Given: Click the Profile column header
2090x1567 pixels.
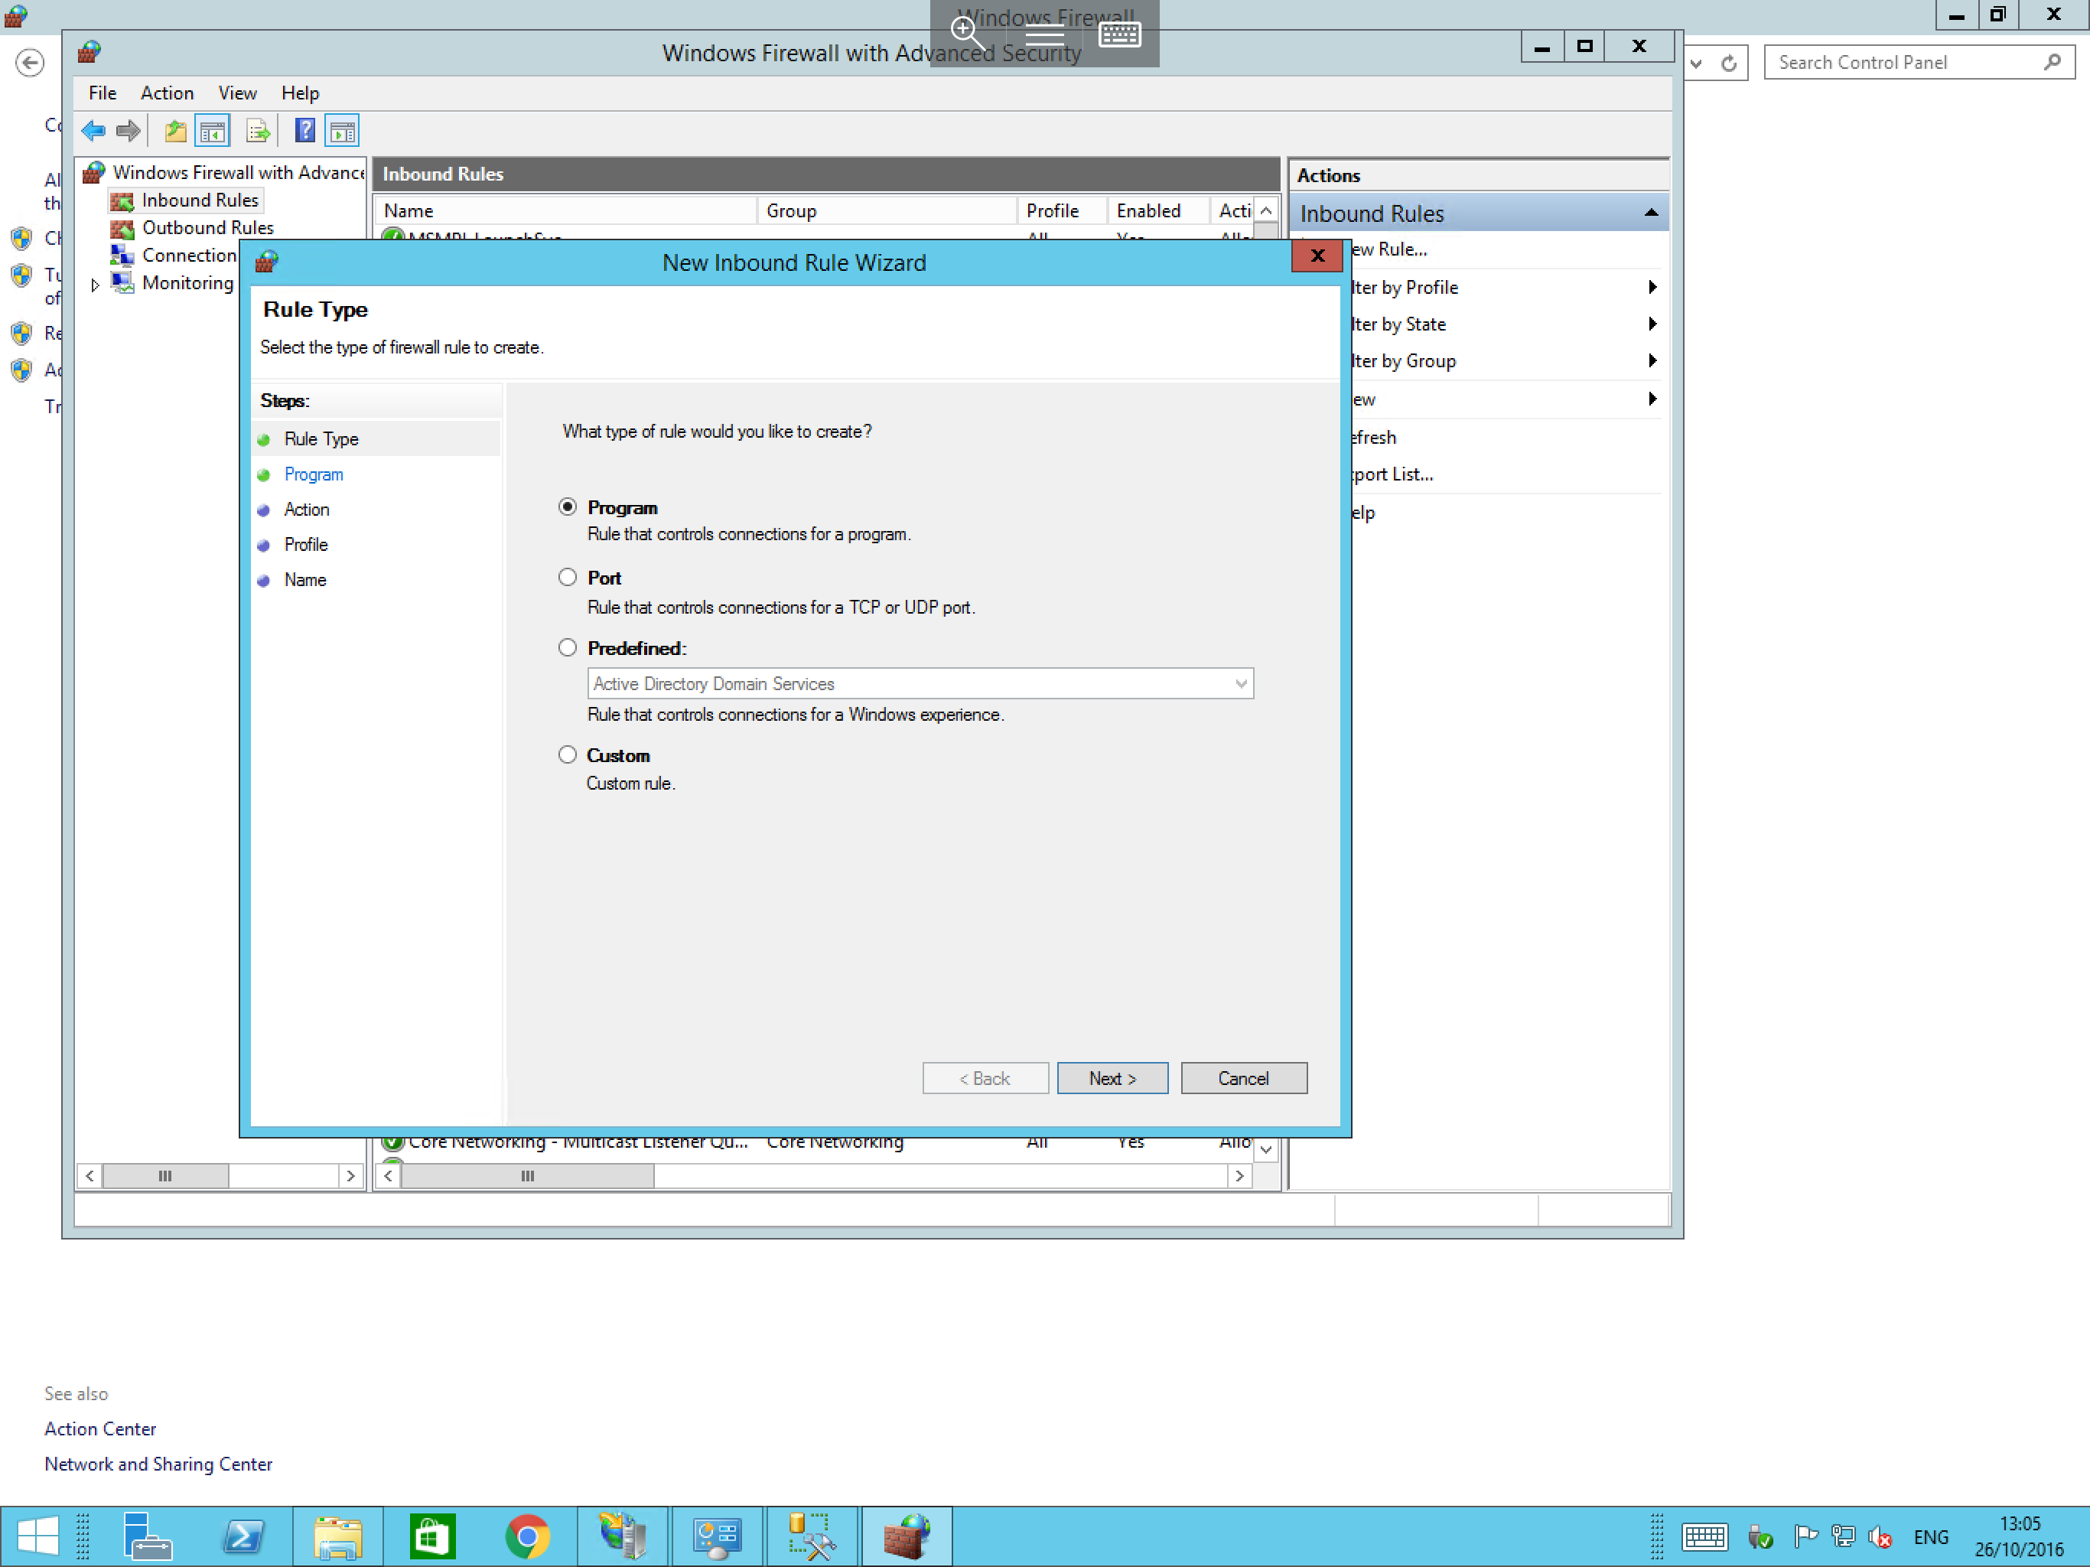Looking at the screenshot, I should [x=1062, y=210].
